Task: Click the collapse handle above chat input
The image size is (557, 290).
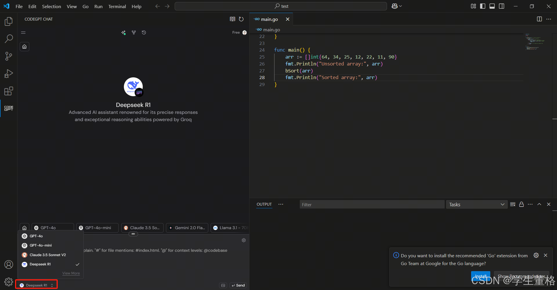Action: click(x=133, y=234)
